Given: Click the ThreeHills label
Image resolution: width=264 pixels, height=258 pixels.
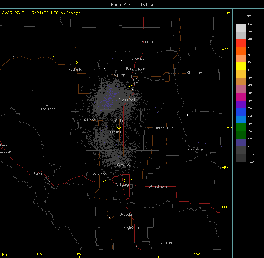Looking at the screenshot, I should coord(164,128).
